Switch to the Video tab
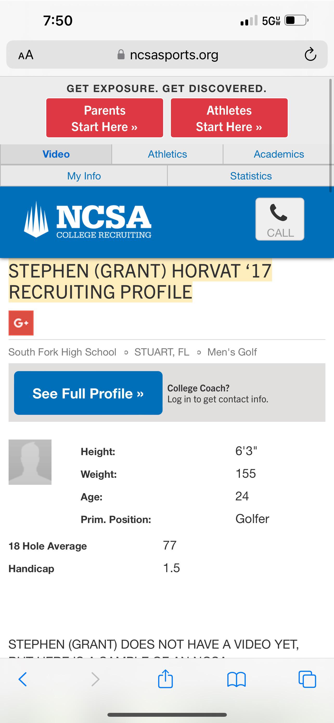 pyautogui.click(x=56, y=154)
